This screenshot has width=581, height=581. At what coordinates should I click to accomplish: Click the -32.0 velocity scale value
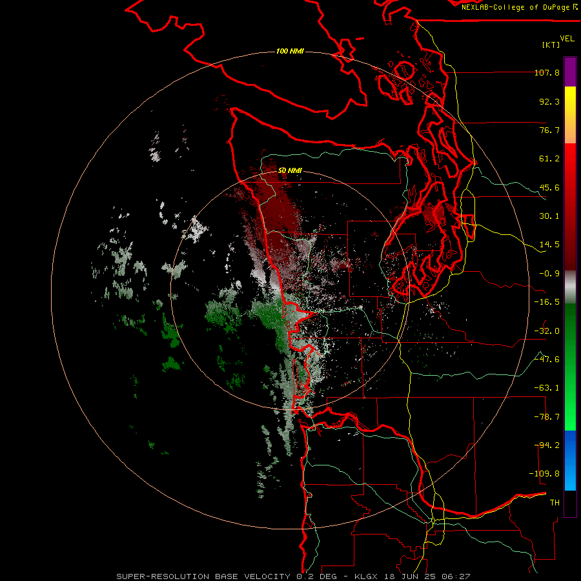point(547,331)
